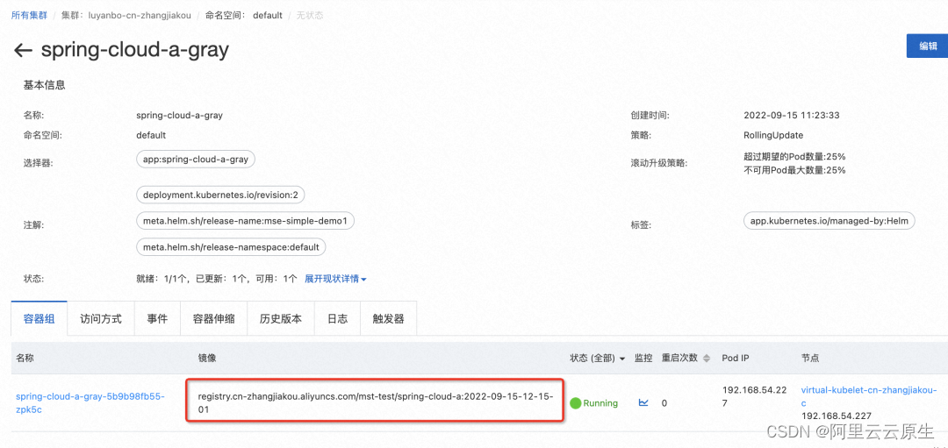View the 日志 tab
Screen dimensions: 948x448
(337, 319)
